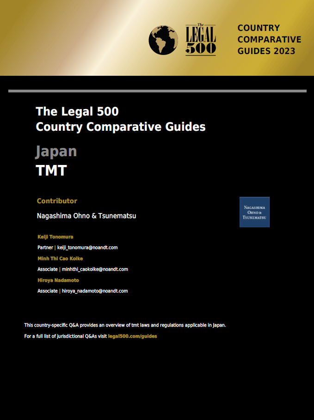Click the hiroya_nadamoto@noandt.com email address

95,291
